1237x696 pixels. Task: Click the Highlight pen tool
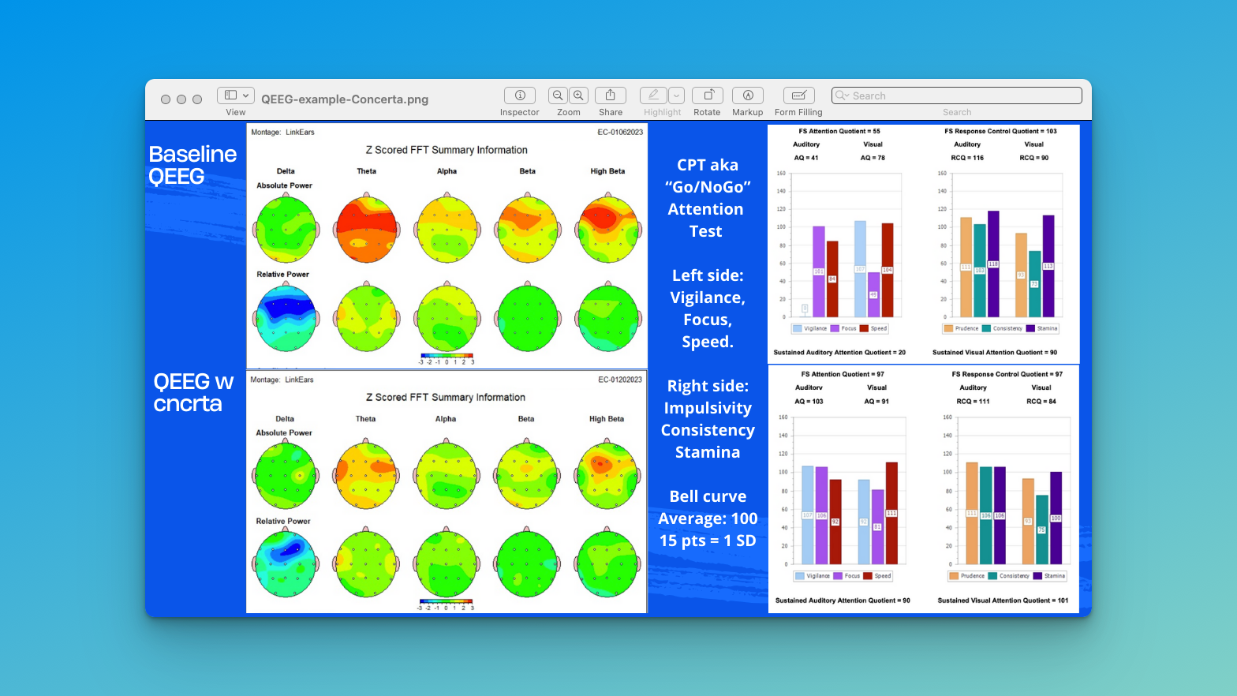tap(653, 95)
